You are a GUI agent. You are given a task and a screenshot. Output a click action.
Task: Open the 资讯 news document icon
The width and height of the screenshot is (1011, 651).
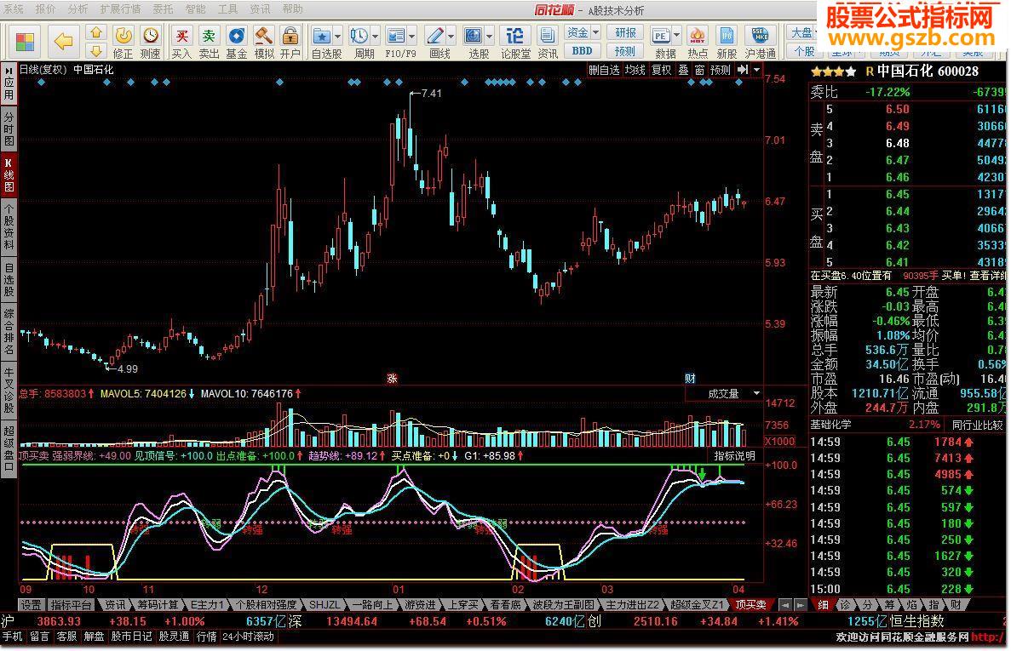point(548,36)
